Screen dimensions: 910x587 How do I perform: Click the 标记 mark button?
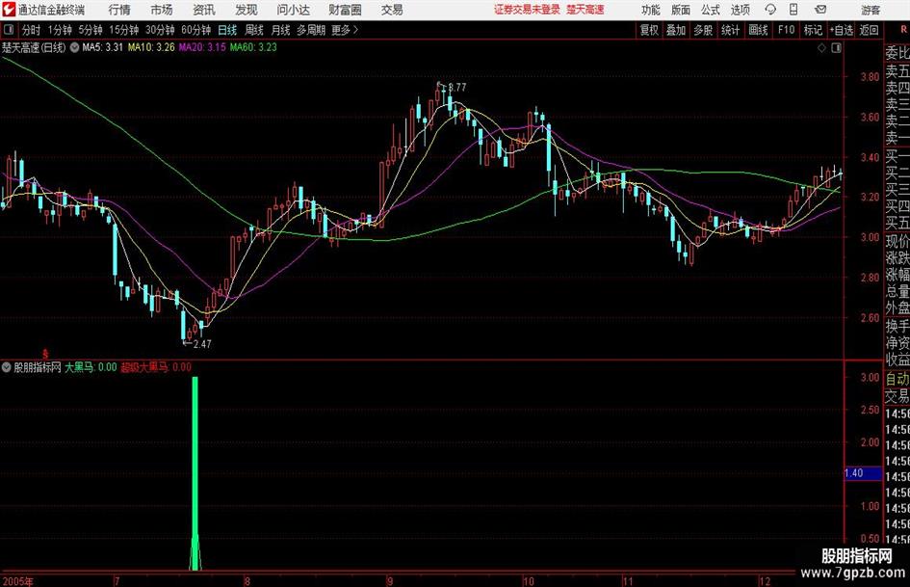pos(813,30)
